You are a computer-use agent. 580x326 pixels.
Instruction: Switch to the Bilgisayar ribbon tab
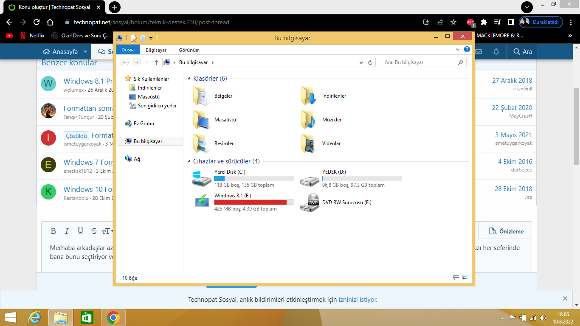coord(156,50)
